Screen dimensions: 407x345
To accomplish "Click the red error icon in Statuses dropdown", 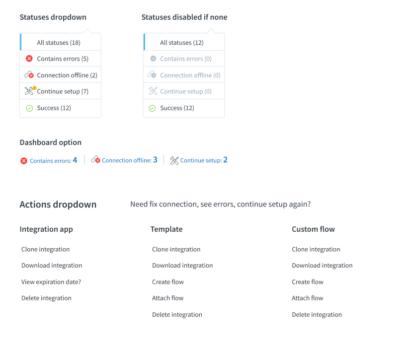I will pyautogui.click(x=29, y=59).
